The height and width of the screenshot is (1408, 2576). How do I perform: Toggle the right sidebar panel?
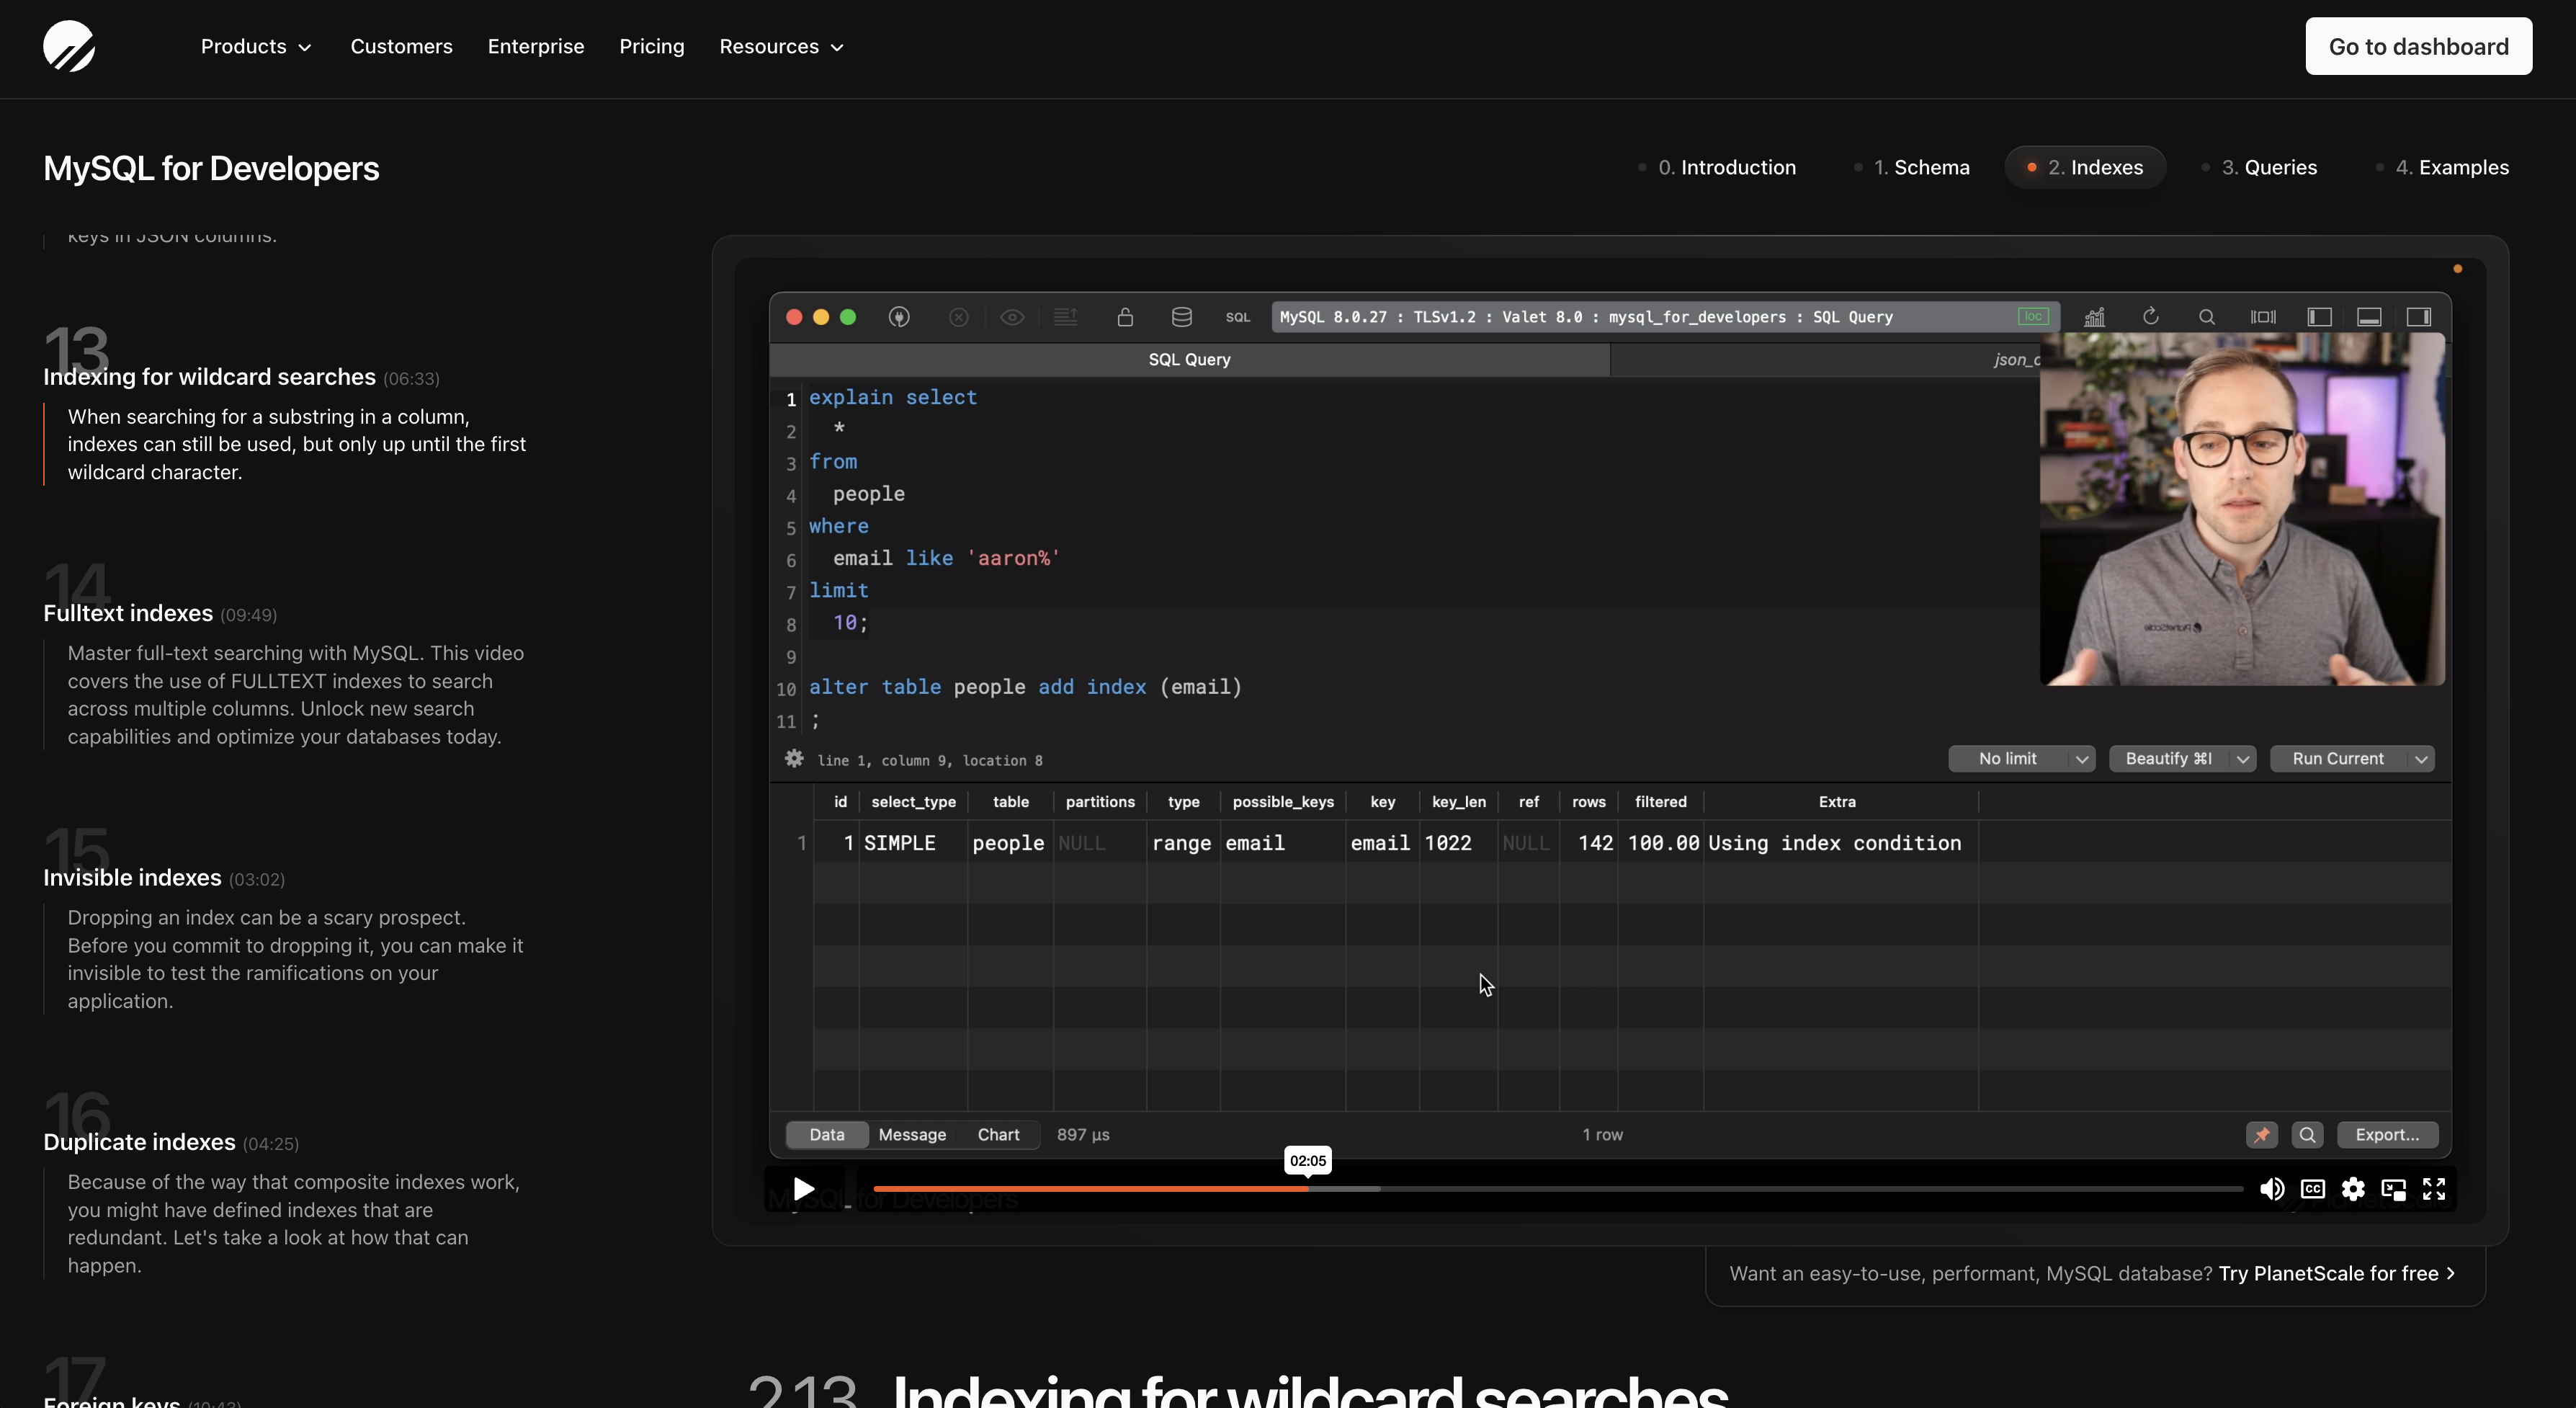coord(2418,317)
